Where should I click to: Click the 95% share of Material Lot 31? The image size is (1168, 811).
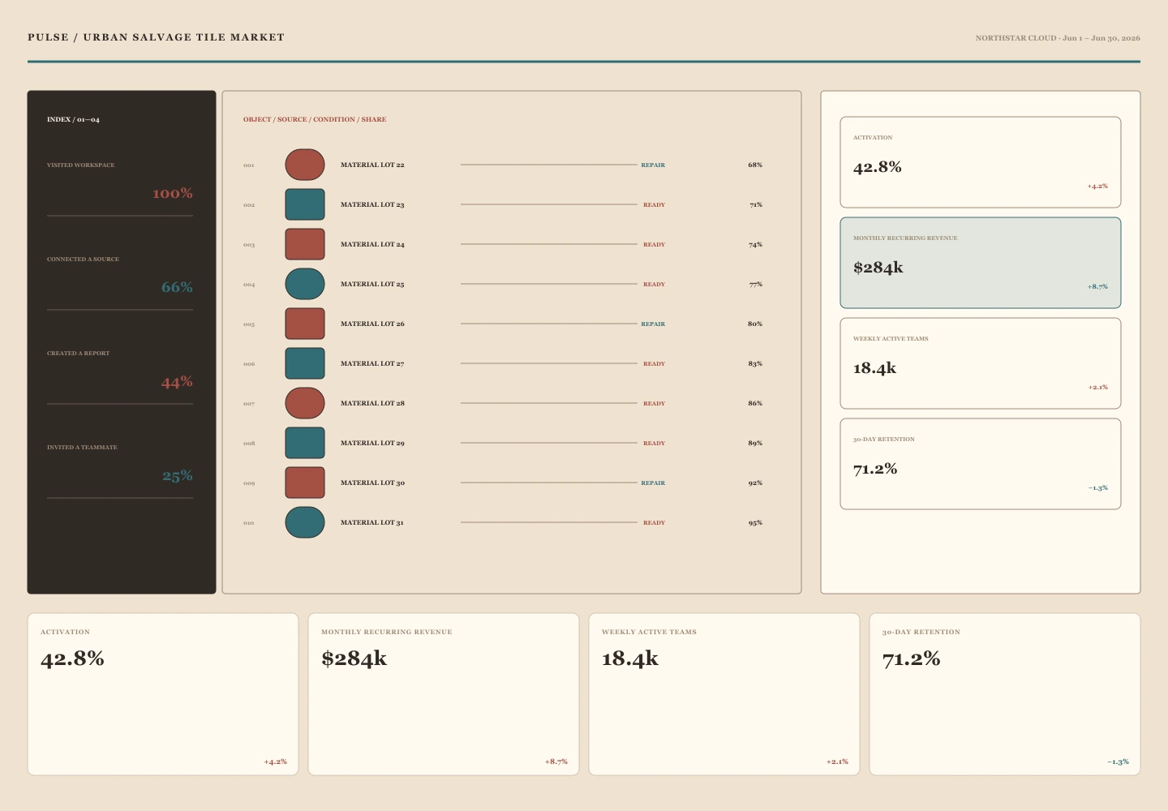(x=755, y=522)
